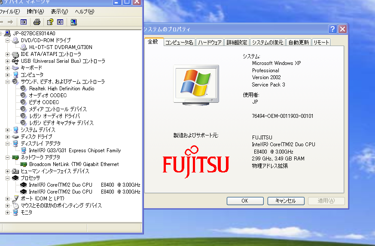The height and width of the screenshot is (246, 375).
Task: Collapse the サウンド、ビデオ、およびゲーム コントローラ node
Action: [7, 82]
